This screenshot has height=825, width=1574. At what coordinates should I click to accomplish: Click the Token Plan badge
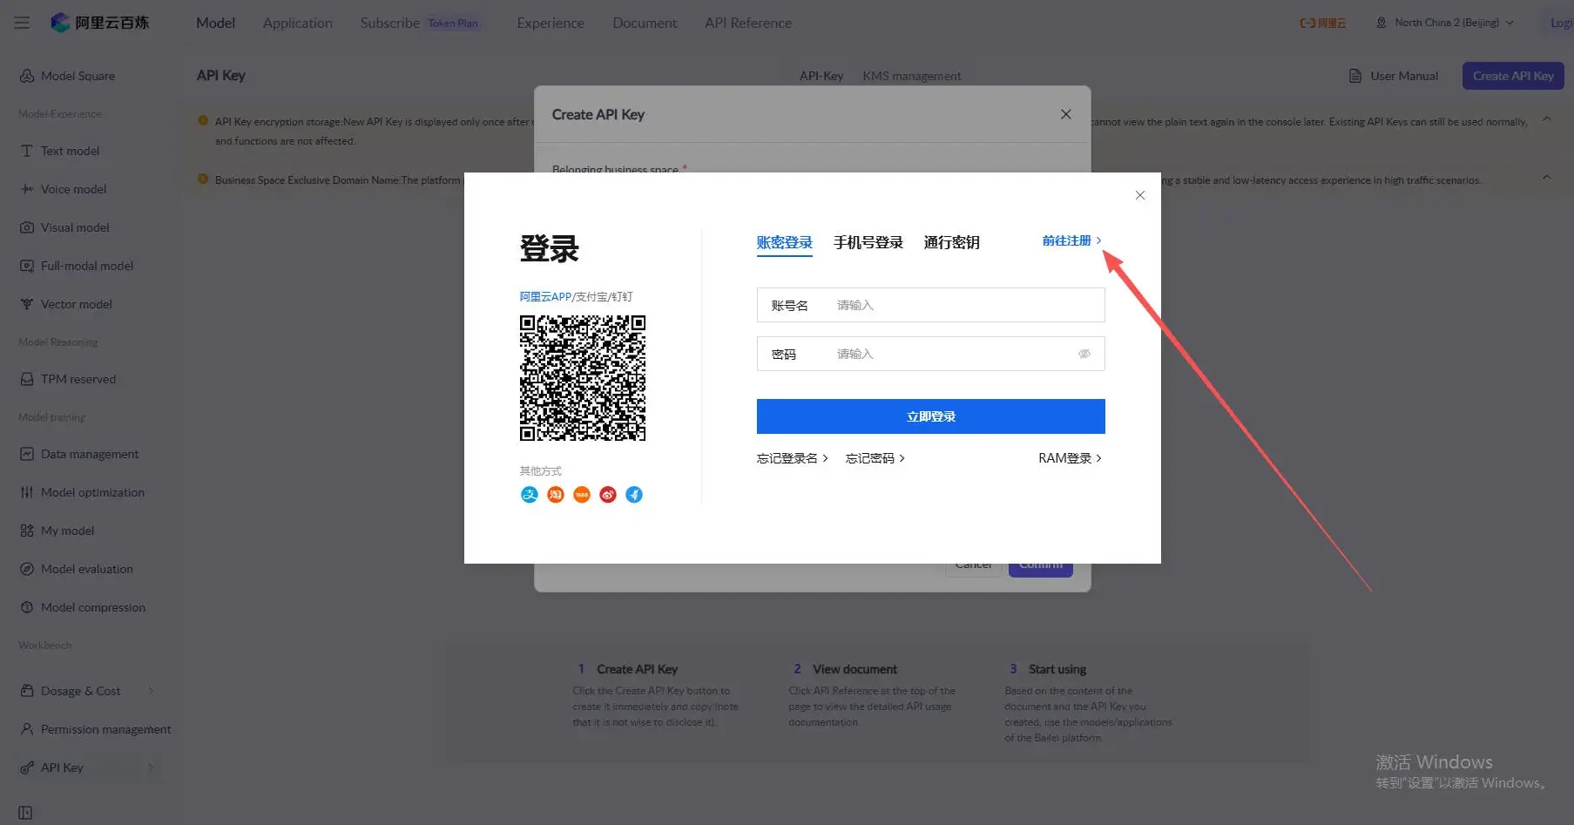pos(453,24)
